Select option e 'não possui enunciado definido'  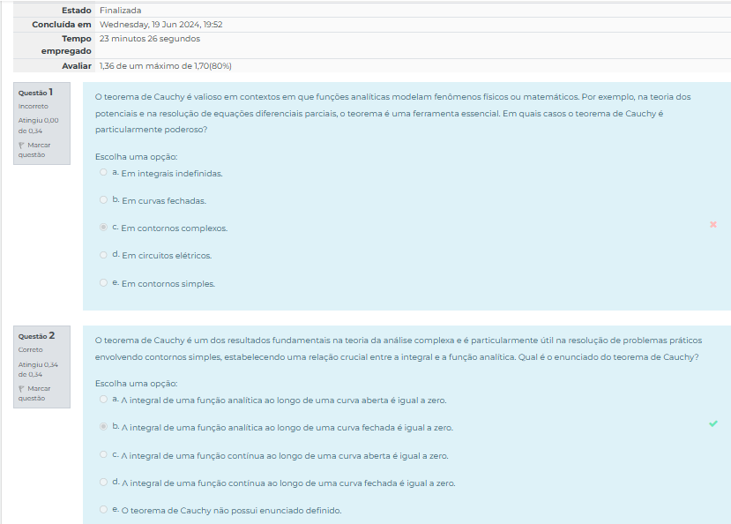coord(103,510)
